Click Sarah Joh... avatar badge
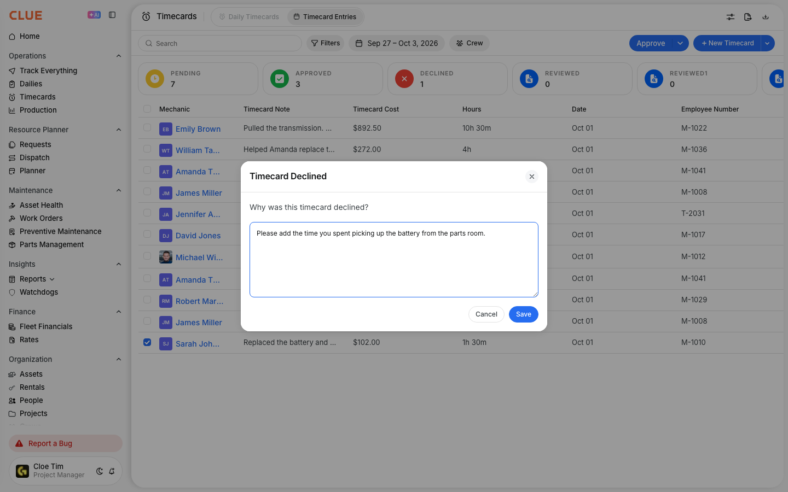Viewport: 788px width, 492px height. (x=166, y=344)
